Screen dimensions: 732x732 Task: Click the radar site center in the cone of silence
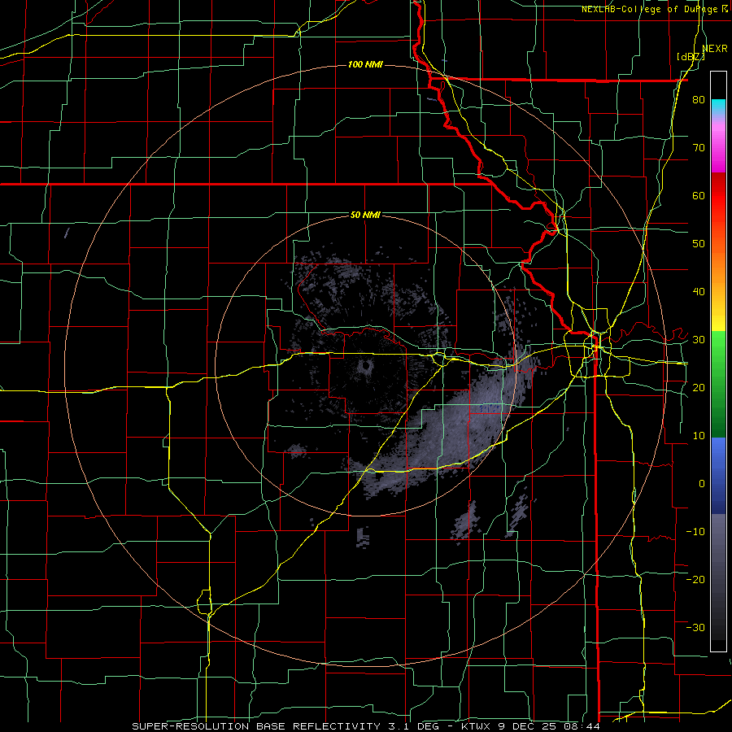(x=365, y=366)
